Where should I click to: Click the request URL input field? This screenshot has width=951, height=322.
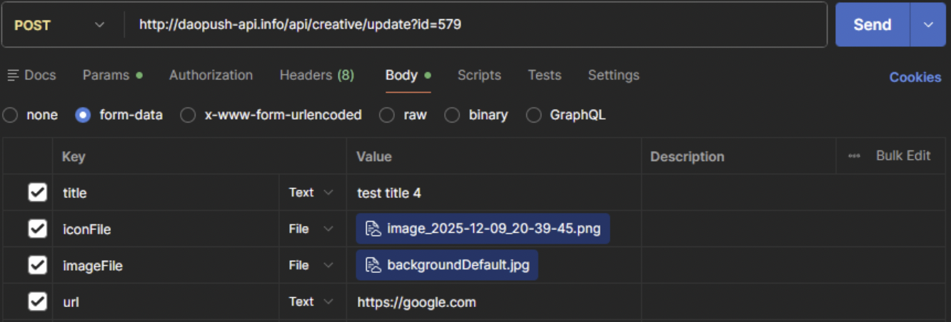[x=471, y=25]
